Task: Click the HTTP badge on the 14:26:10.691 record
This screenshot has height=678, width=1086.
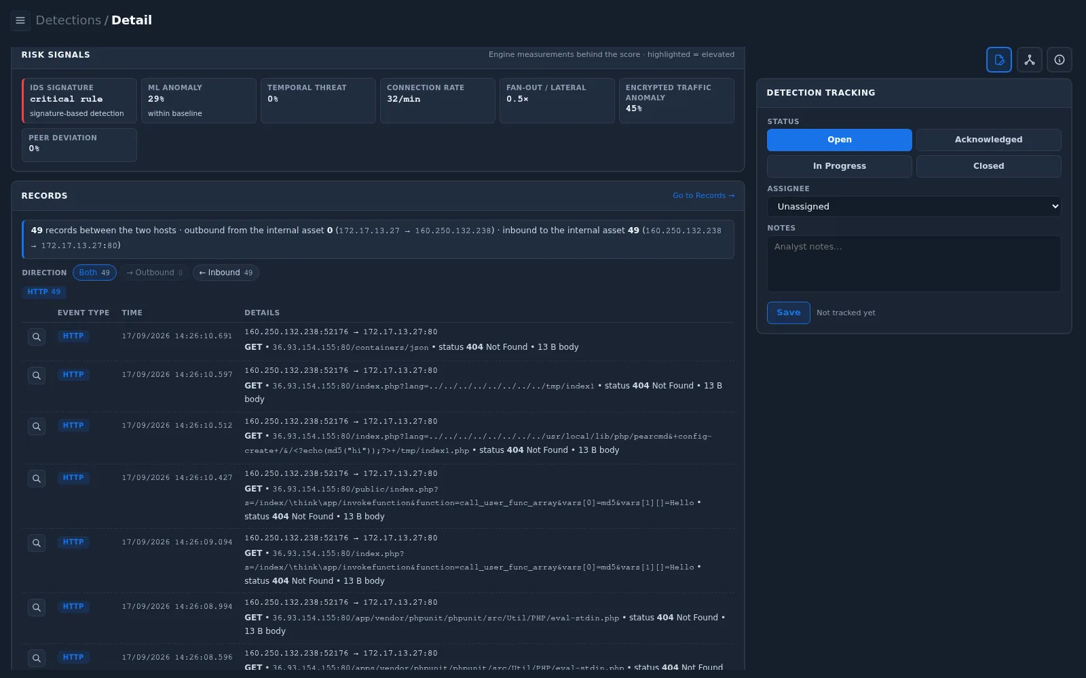Action: coord(73,336)
